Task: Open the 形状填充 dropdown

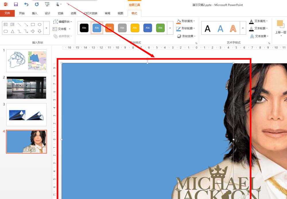Action: [x=186, y=21]
